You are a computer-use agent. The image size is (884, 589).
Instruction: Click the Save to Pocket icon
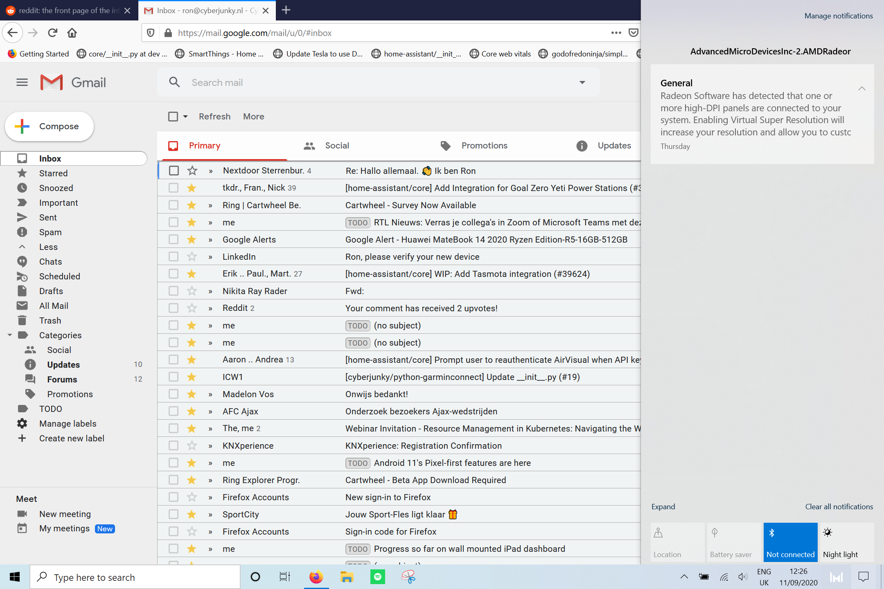pyautogui.click(x=633, y=33)
